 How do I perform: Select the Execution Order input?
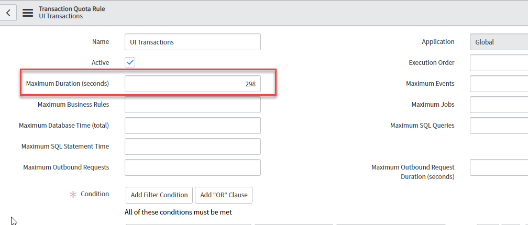tap(498, 63)
